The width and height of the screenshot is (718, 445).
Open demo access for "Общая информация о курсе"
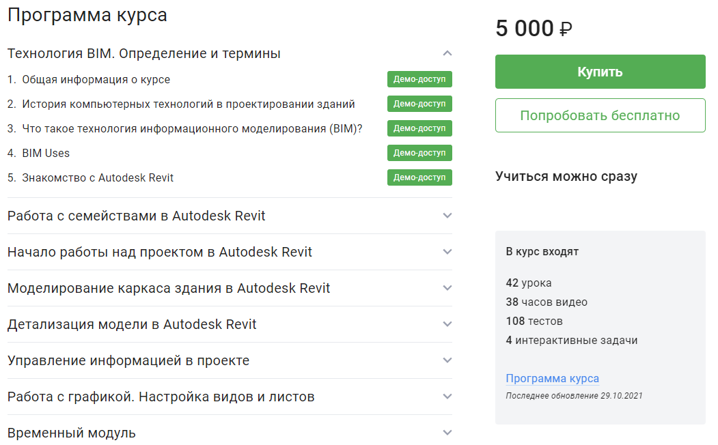pos(419,79)
